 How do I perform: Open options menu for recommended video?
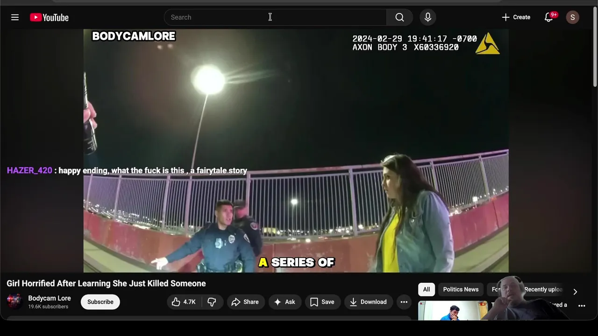click(582, 306)
